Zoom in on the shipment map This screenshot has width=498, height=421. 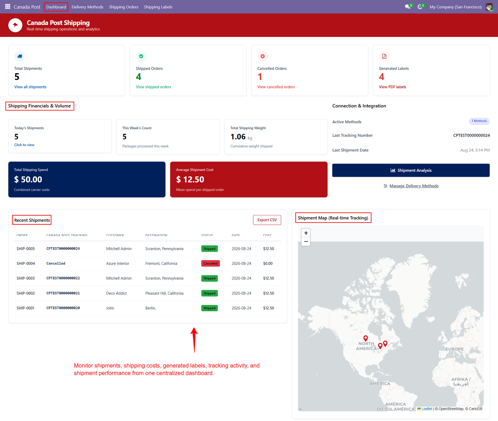306,233
